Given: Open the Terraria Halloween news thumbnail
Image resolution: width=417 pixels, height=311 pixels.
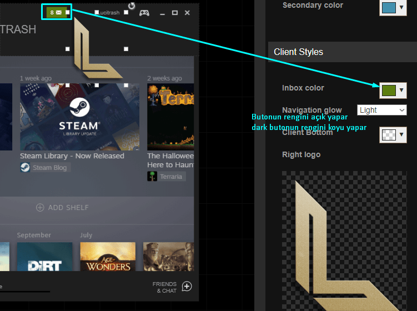Looking at the screenshot, I should coord(170,117).
